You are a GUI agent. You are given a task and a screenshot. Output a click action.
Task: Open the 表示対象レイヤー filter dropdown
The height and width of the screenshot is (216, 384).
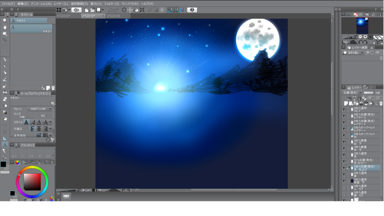(353, 52)
